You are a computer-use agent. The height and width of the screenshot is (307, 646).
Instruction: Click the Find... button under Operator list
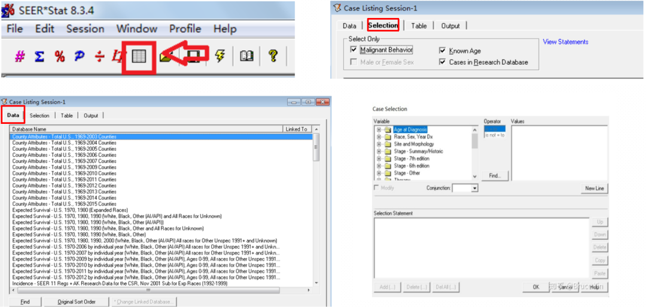point(495,175)
